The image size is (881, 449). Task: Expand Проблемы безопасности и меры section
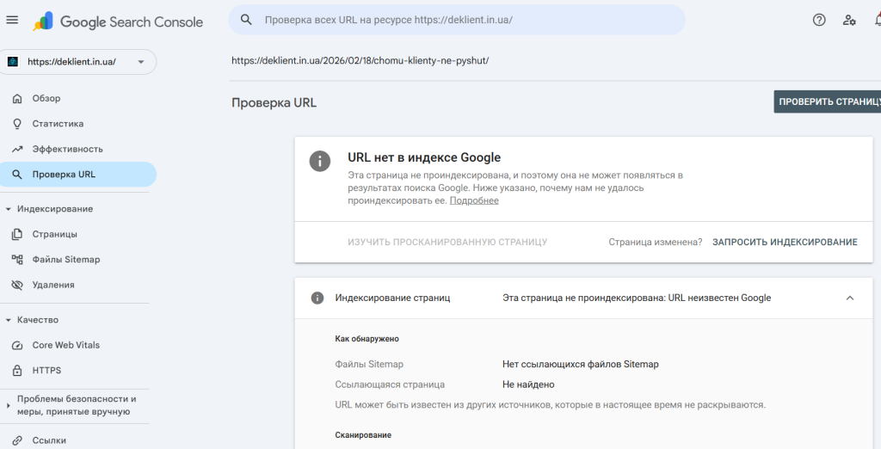pyautogui.click(x=9, y=405)
